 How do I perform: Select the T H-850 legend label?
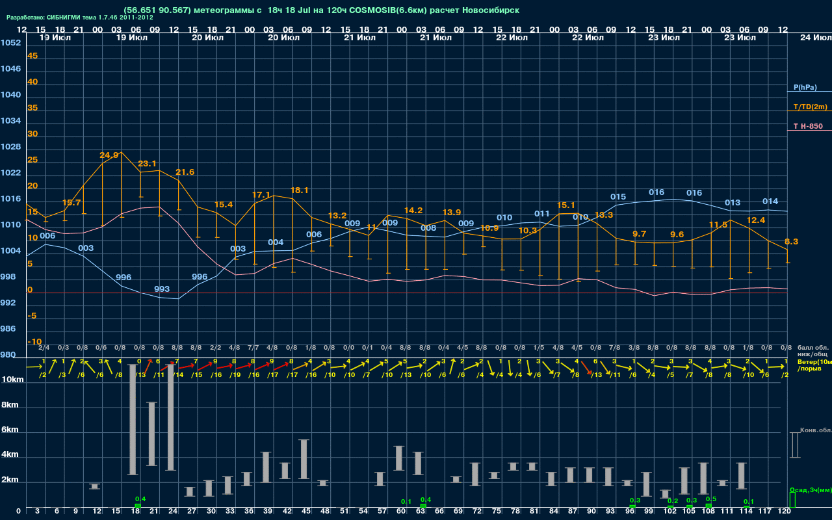click(808, 126)
